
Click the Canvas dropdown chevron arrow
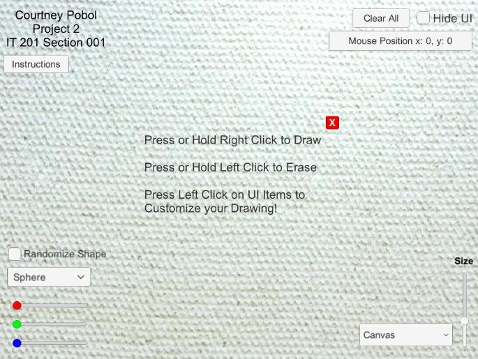pyautogui.click(x=446, y=335)
